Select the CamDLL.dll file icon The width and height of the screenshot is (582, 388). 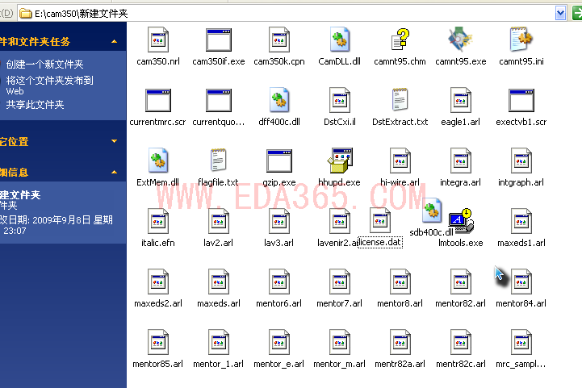pos(340,40)
